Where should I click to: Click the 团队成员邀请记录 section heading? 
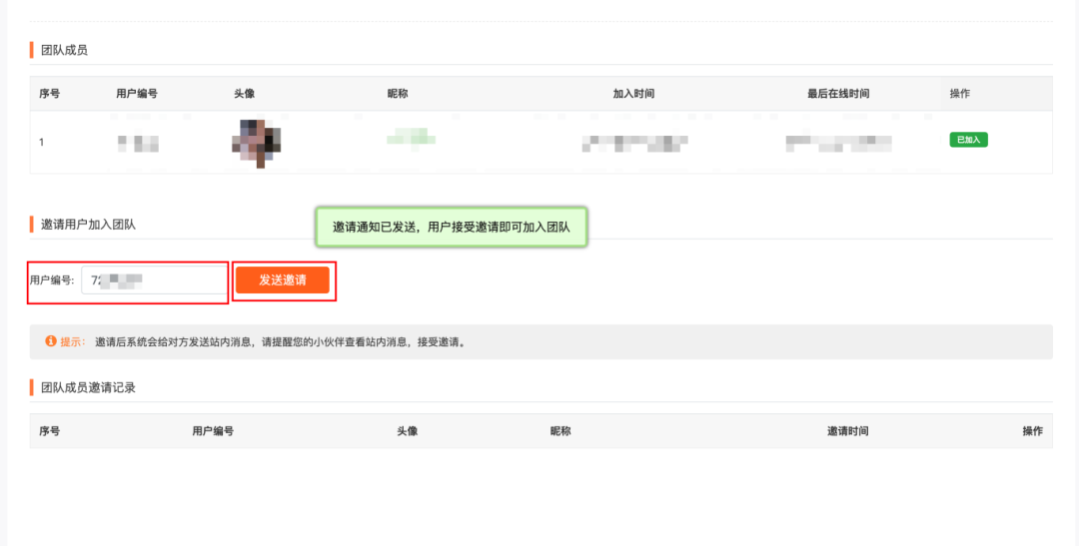point(88,387)
